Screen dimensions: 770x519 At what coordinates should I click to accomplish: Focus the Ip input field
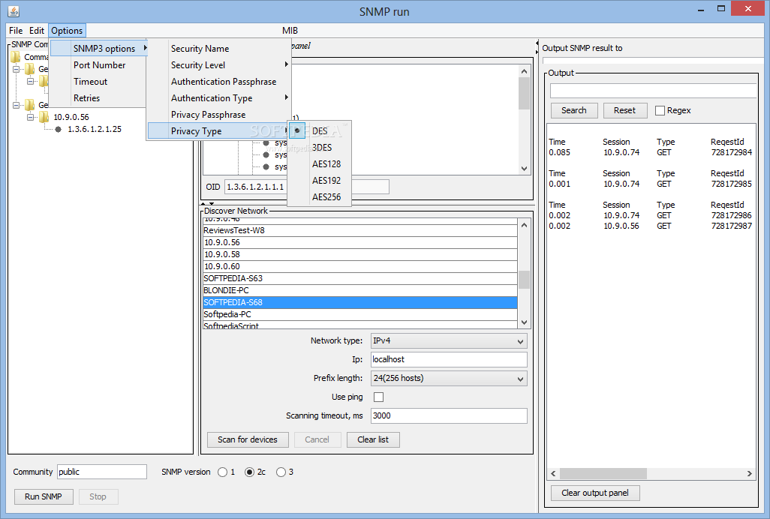449,359
